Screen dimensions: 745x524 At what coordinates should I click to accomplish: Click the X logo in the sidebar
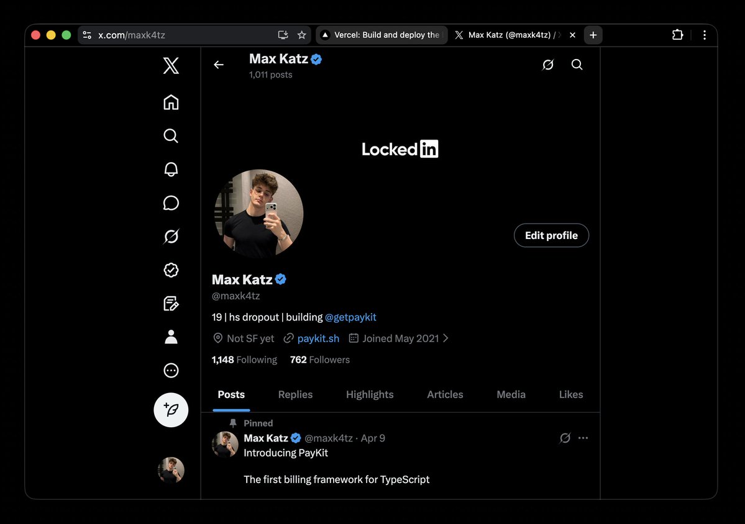pyautogui.click(x=171, y=65)
